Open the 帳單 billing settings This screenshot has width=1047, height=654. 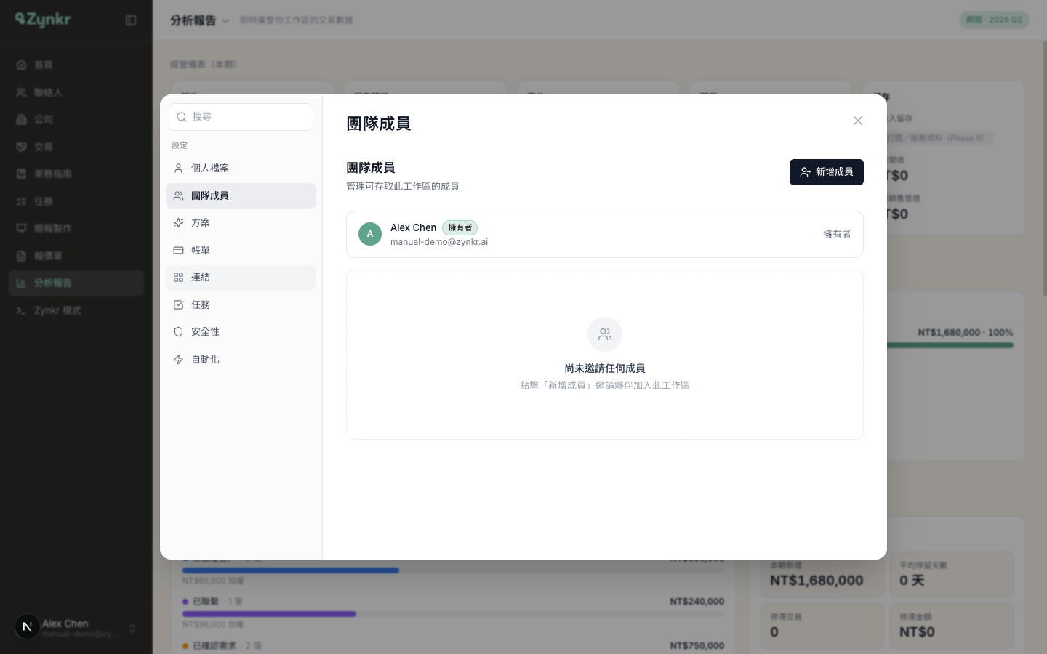[241, 250]
